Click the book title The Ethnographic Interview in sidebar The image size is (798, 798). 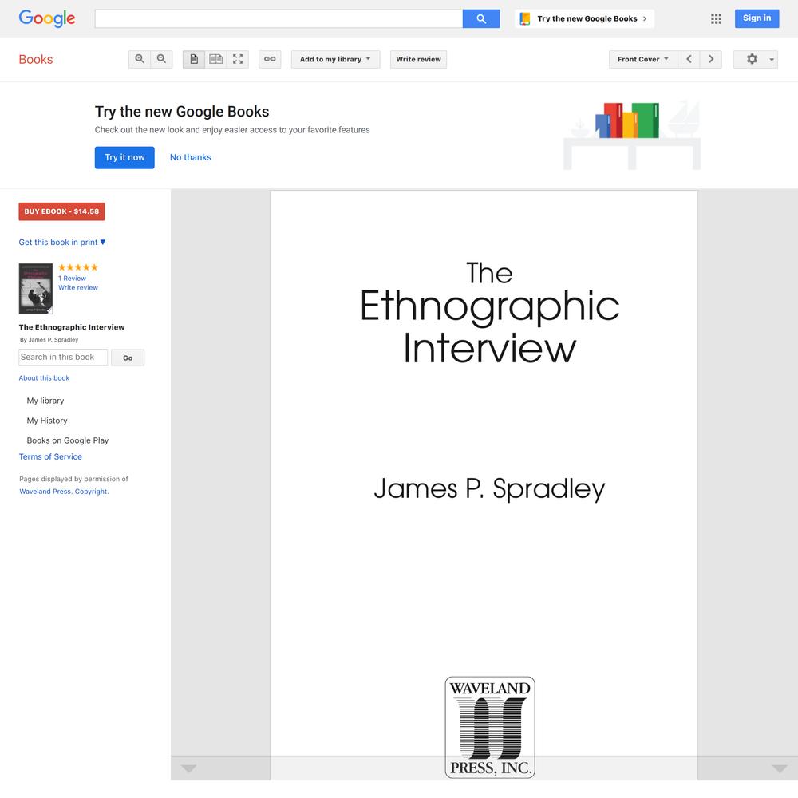point(72,327)
